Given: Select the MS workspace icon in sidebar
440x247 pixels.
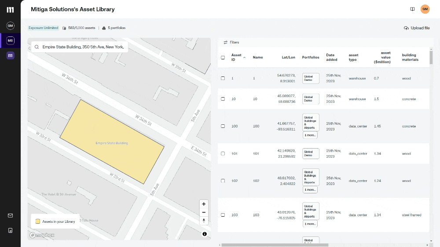Looking at the screenshot, I should click(x=11, y=40).
